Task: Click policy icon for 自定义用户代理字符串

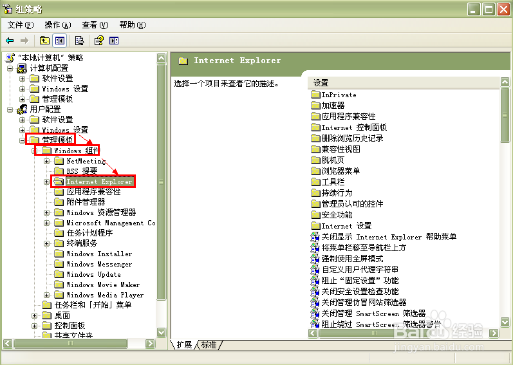Action: pos(315,270)
